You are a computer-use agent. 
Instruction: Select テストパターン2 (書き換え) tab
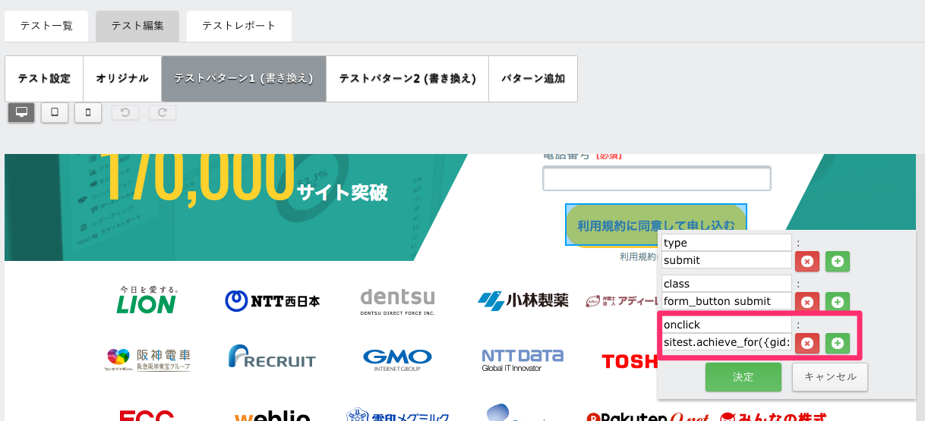[x=408, y=79]
